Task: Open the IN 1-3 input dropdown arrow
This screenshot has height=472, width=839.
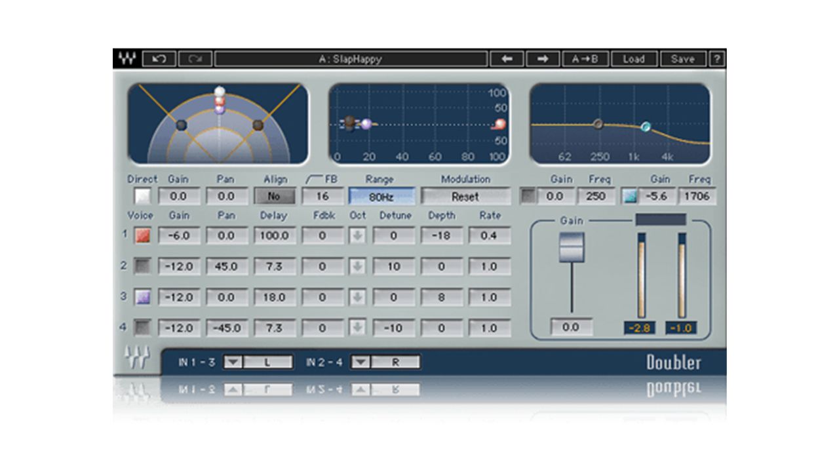Action: 233,362
